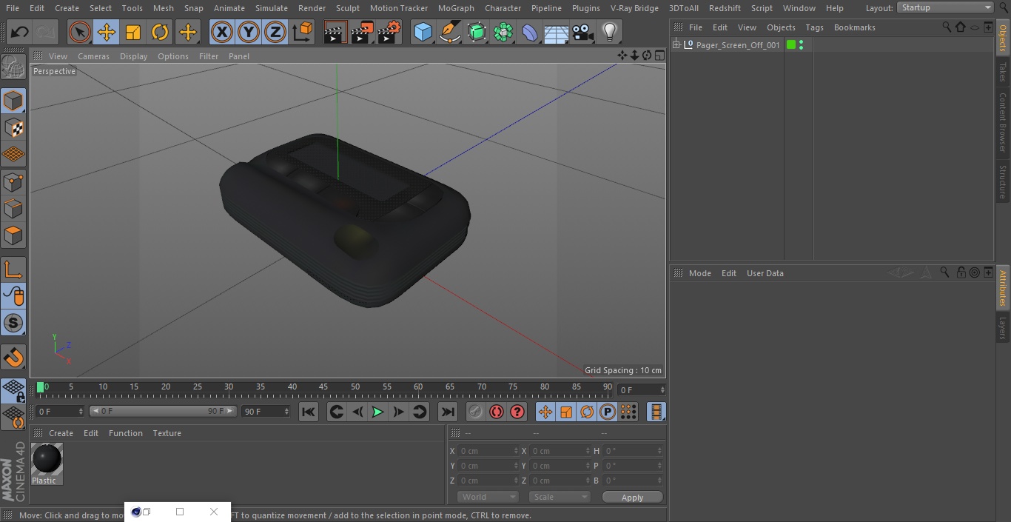Viewport: 1011px width, 522px height.
Task: Activate the Rotate tool
Action: pyautogui.click(x=160, y=32)
